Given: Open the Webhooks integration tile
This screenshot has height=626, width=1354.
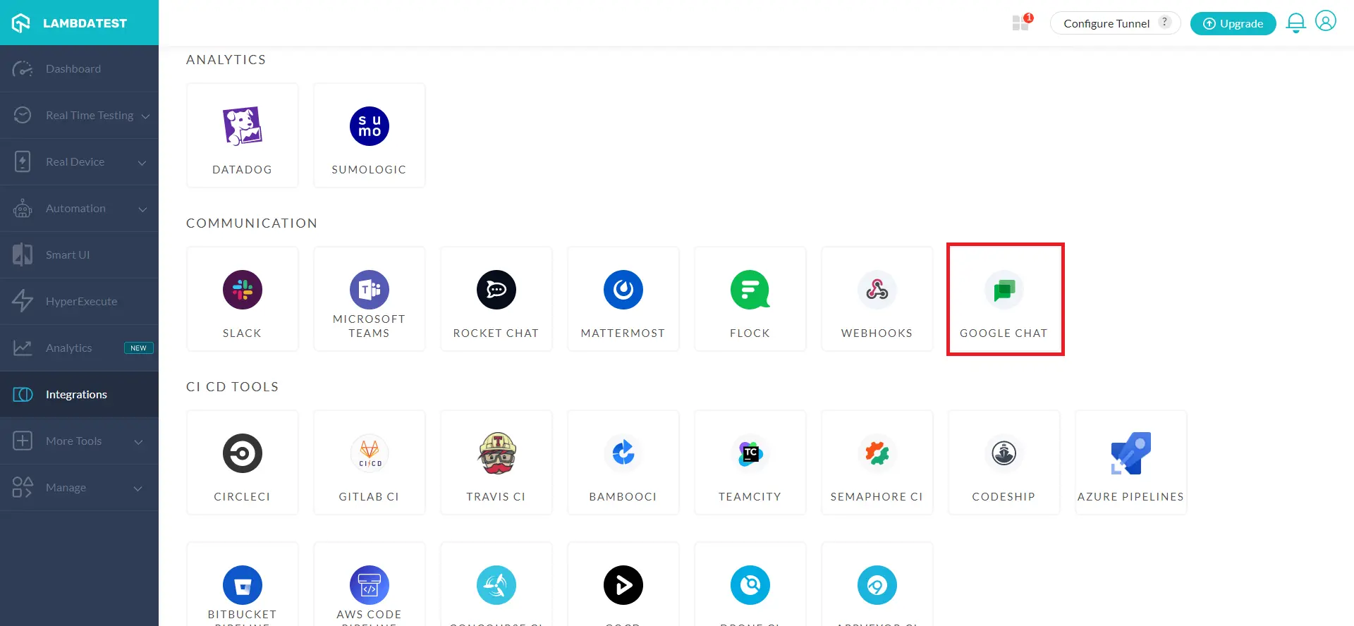Looking at the screenshot, I should [x=877, y=300].
